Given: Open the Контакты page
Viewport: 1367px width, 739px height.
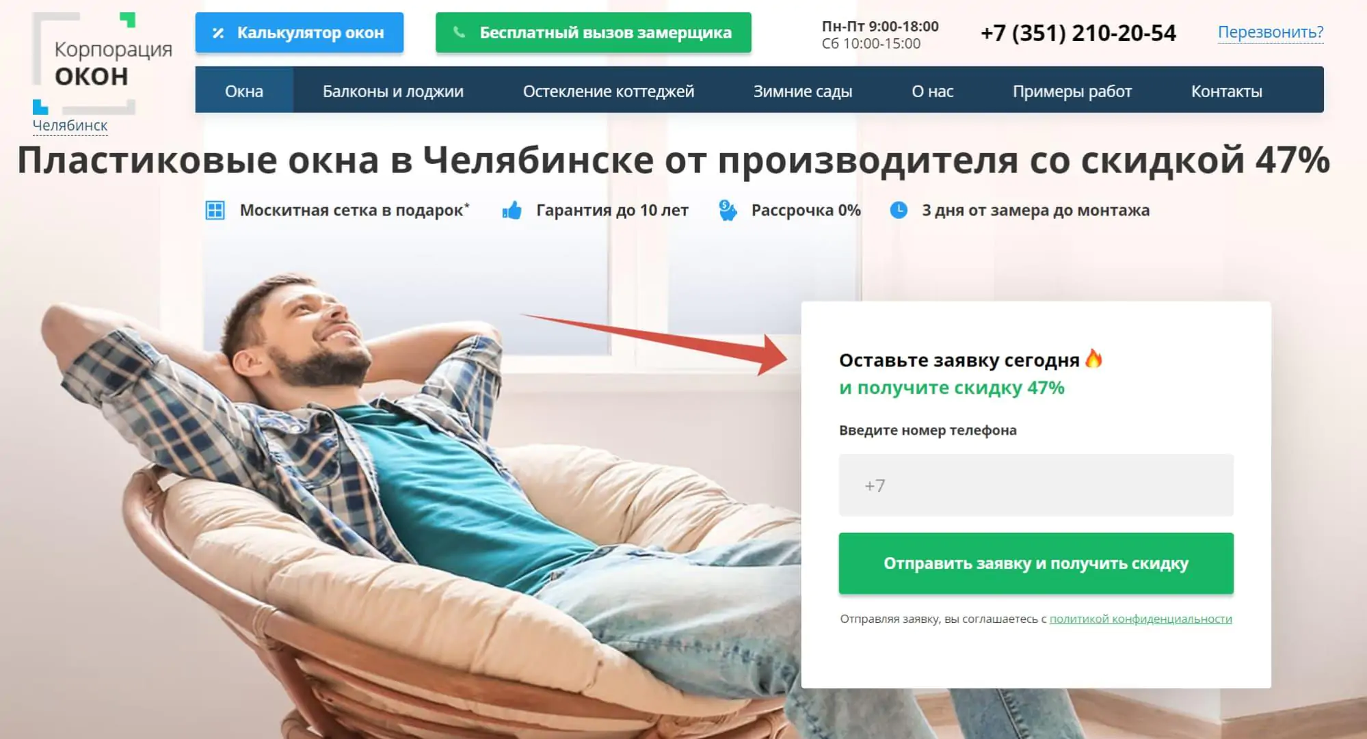Looking at the screenshot, I should pyautogui.click(x=1227, y=91).
